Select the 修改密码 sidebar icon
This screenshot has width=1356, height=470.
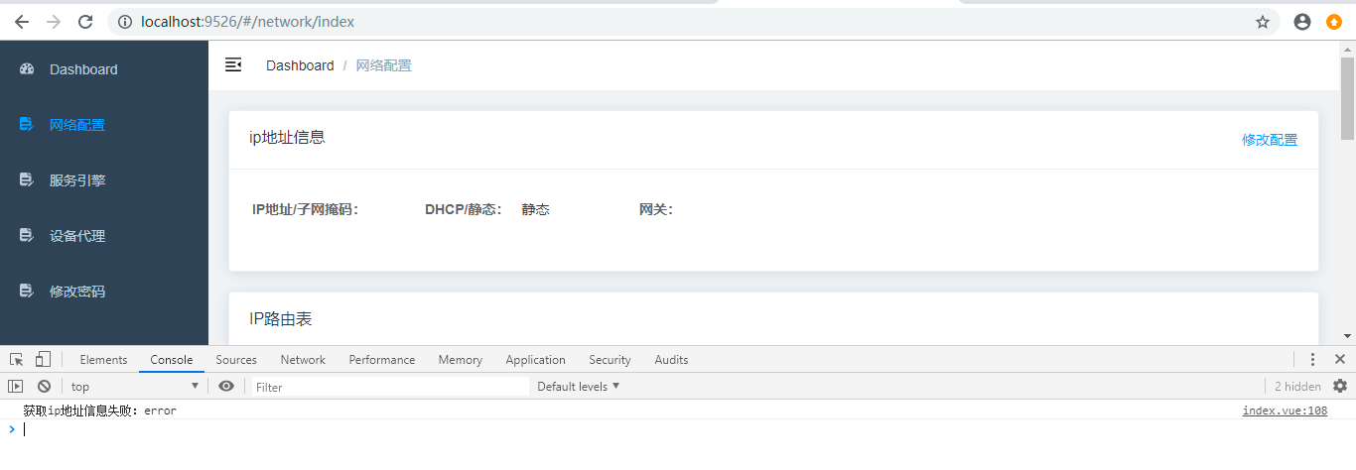27,292
